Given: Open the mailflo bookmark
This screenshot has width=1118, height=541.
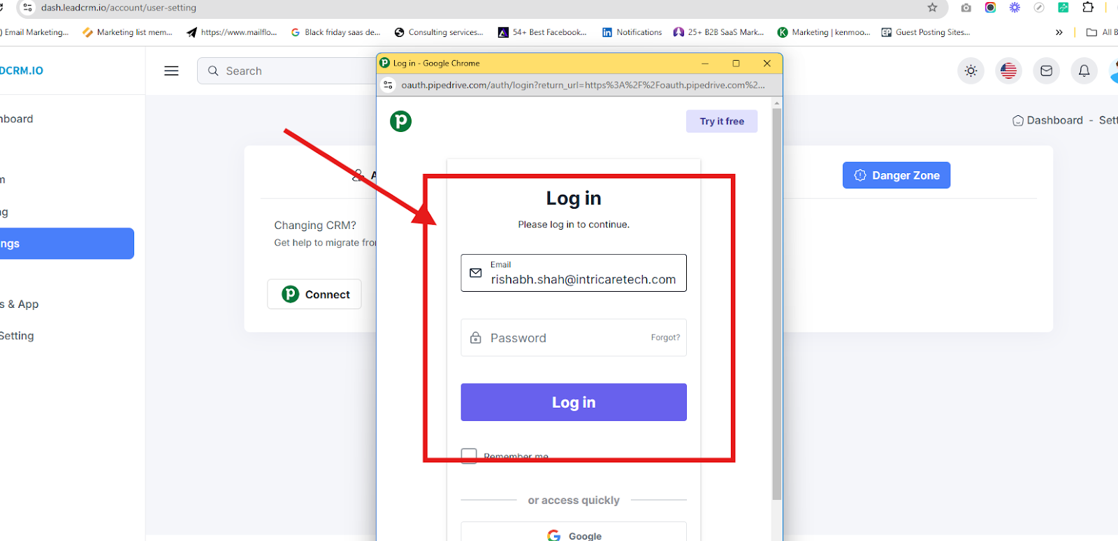Looking at the screenshot, I should coord(232,32).
